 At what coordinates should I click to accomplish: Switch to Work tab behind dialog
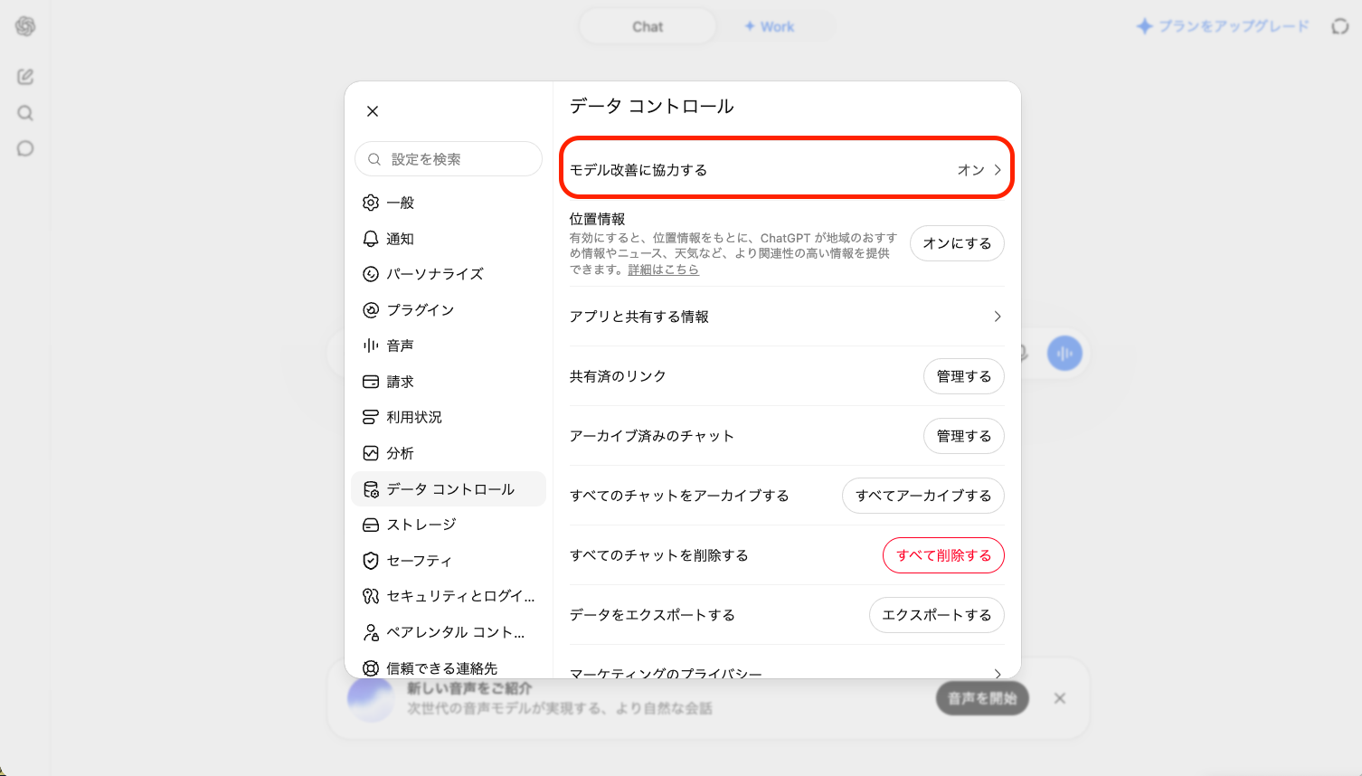tap(769, 27)
